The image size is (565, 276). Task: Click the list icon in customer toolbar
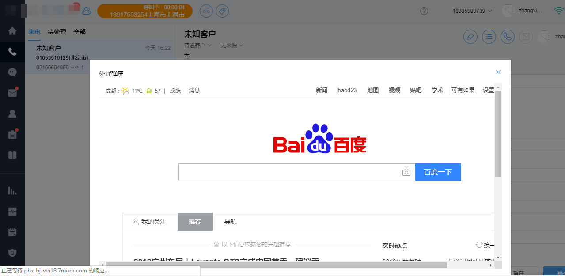click(x=489, y=37)
